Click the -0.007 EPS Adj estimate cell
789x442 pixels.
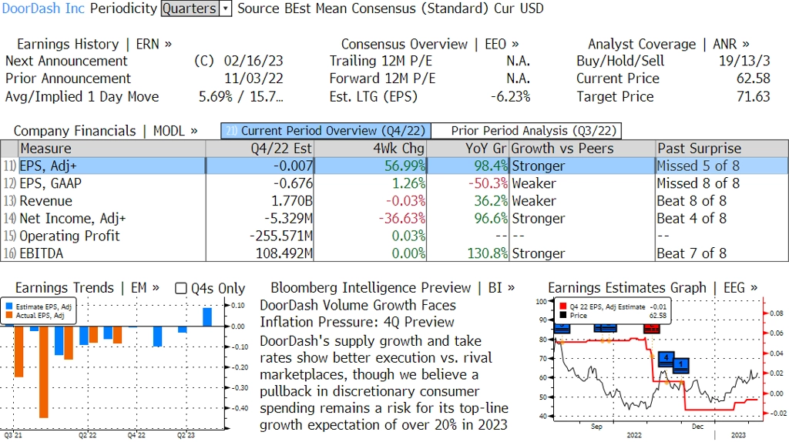(260, 166)
